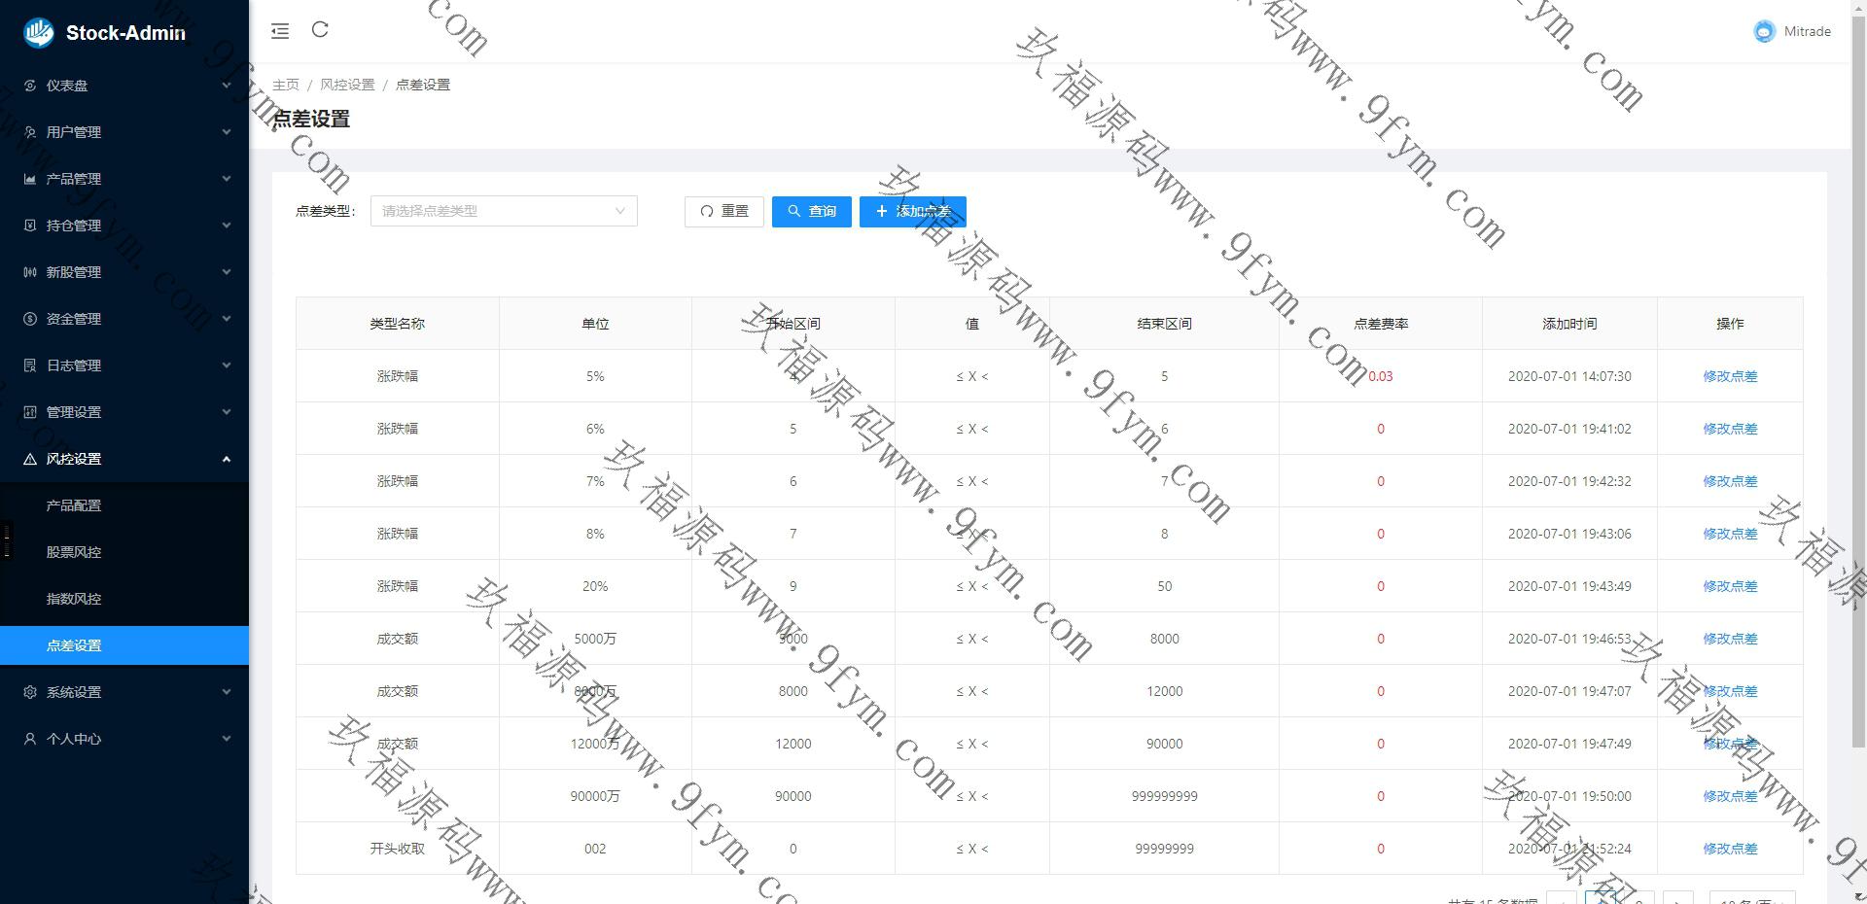The height and width of the screenshot is (904, 1867).
Task: Click 修改点差 link for the 5% row
Action: (x=1729, y=376)
